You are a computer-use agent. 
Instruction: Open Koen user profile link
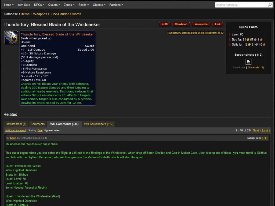point(13,138)
